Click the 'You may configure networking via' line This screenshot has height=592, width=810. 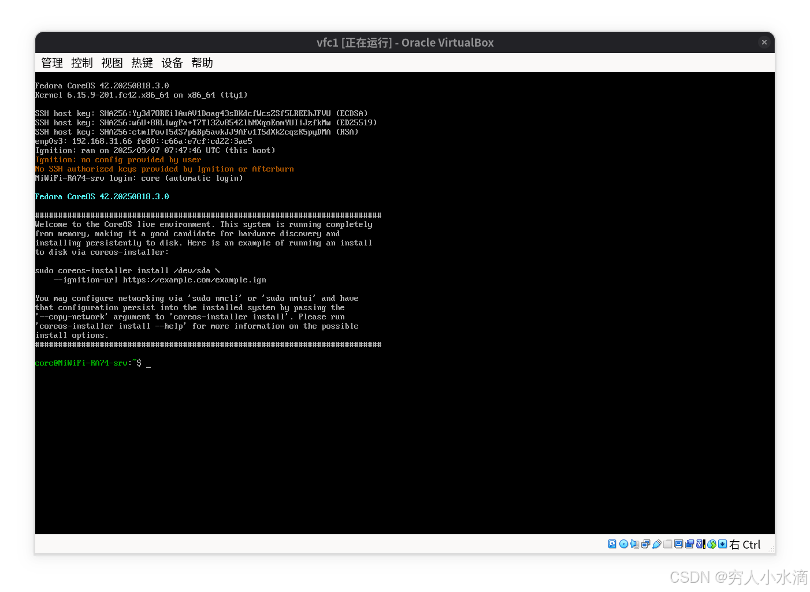[197, 298]
